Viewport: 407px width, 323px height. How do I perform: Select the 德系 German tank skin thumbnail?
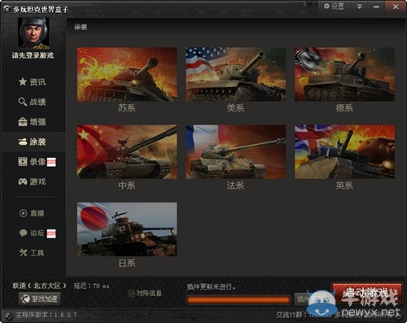click(x=344, y=75)
